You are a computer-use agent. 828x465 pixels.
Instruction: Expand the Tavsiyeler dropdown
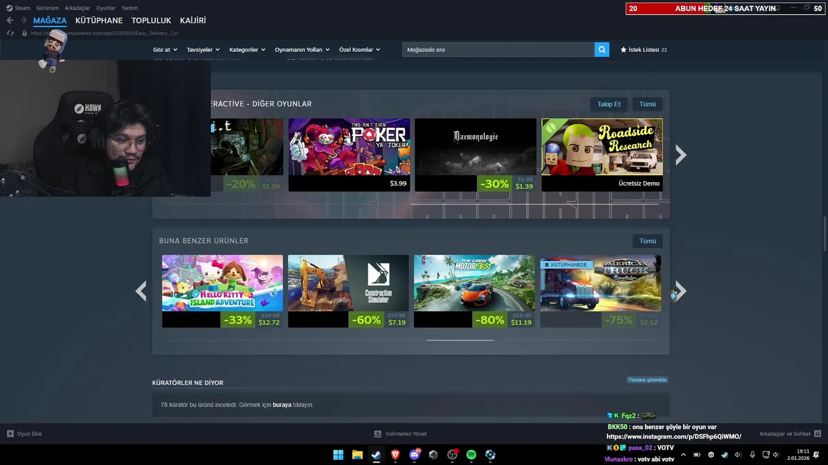[203, 50]
